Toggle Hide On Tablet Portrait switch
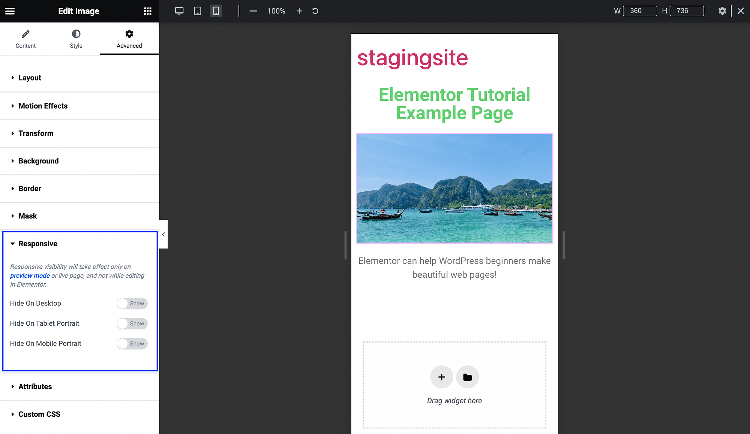The image size is (750, 434). [x=131, y=323]
